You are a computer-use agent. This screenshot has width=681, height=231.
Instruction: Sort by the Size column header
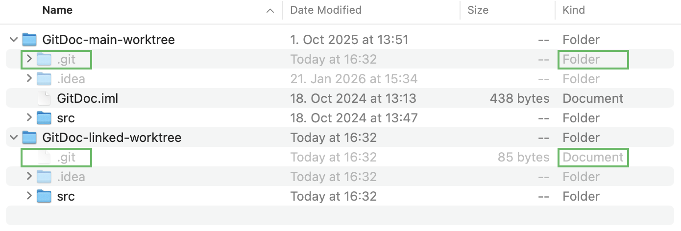pos(478,10)
